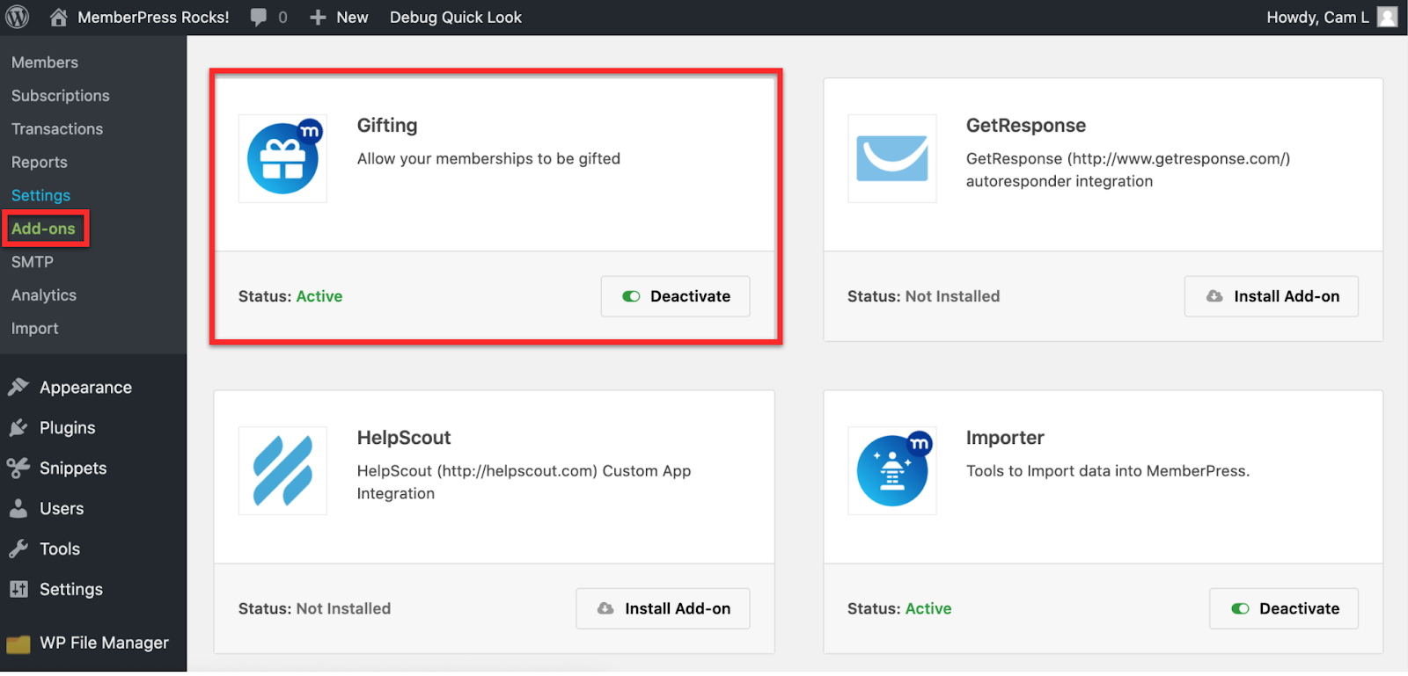
Task: Click the Snippets scissors icon
Action: click(18, 468)
